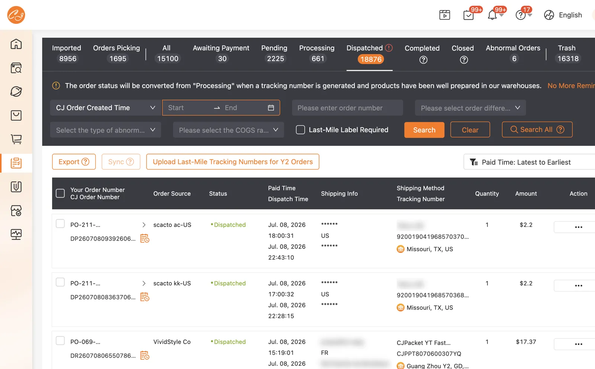
Task: Click the orange Search button
Action: (x=424, y=130)
